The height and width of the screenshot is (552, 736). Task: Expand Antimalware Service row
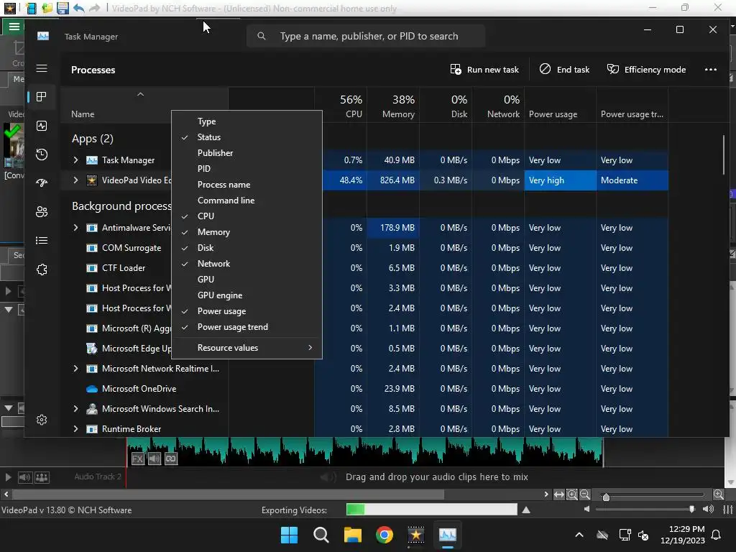click(75, 228)
